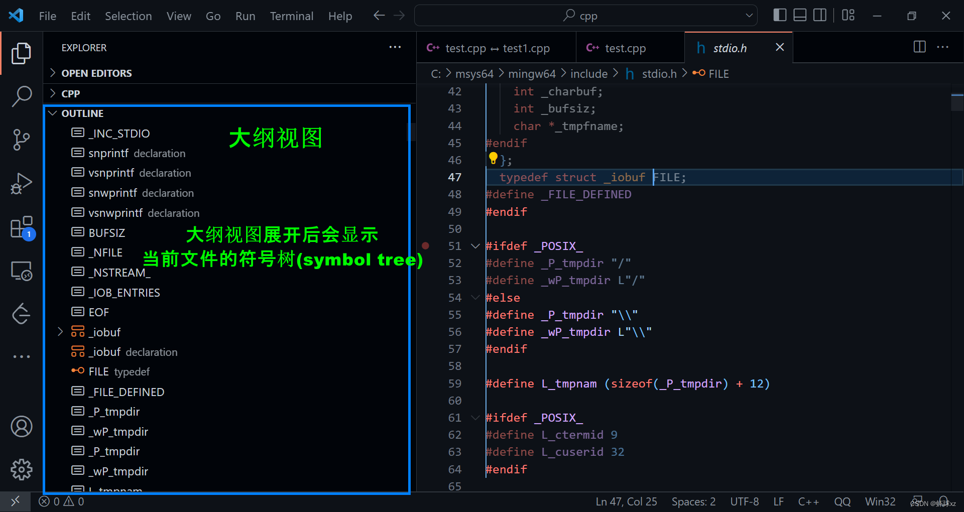Click the remote window status bar icon
The image size is (964, 512).
click(x=15, y=501)
